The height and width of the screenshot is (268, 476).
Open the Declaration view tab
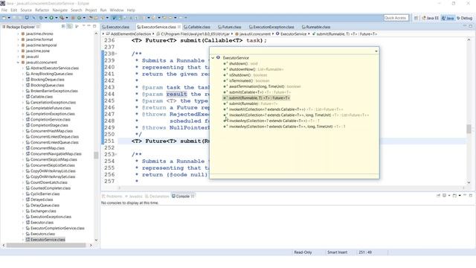pos(157,197)
